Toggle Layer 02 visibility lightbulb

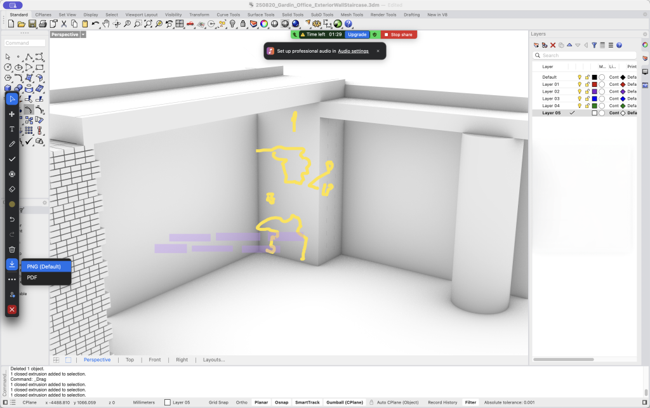tap(580, 91)
